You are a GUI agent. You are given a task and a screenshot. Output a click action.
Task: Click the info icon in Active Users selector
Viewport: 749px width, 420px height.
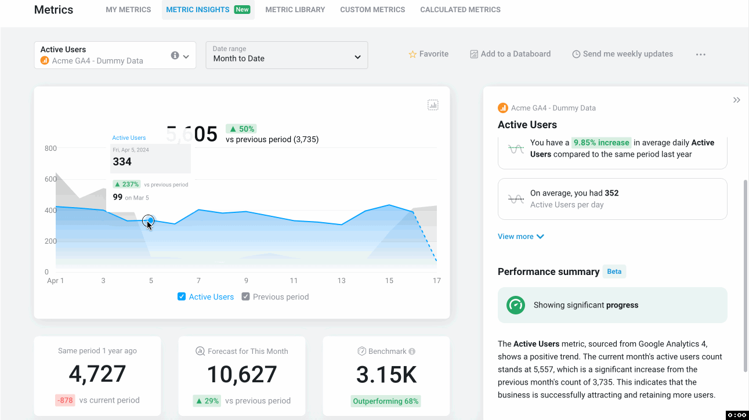click(175, 56)
